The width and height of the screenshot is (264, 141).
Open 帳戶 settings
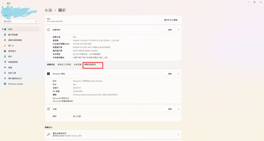[21, 57]
